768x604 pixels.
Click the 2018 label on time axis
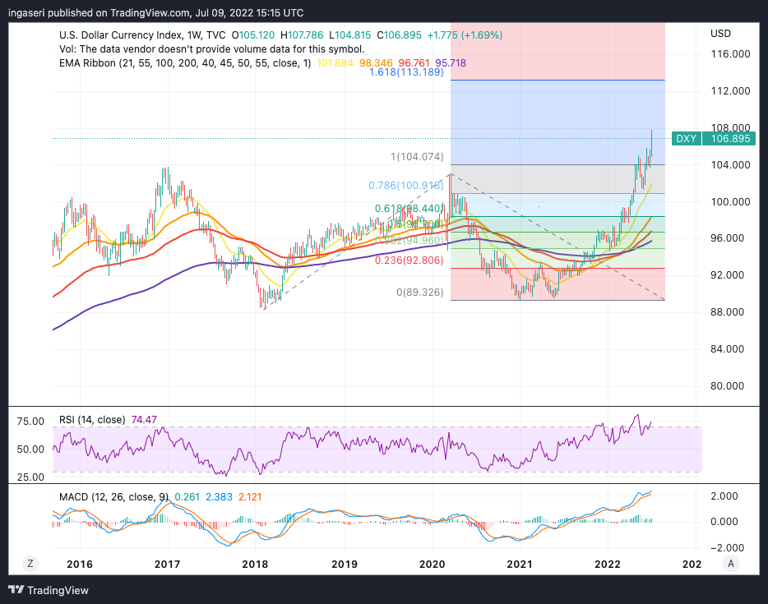(255, 564)
